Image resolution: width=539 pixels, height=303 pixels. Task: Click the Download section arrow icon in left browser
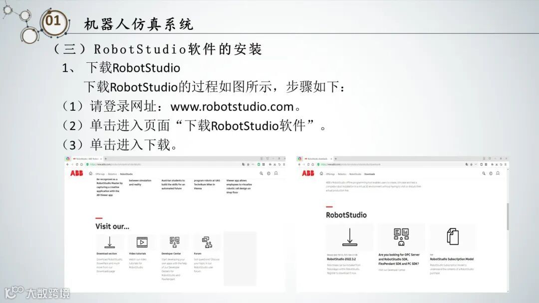pyautogui.click(x=110, y=242)
